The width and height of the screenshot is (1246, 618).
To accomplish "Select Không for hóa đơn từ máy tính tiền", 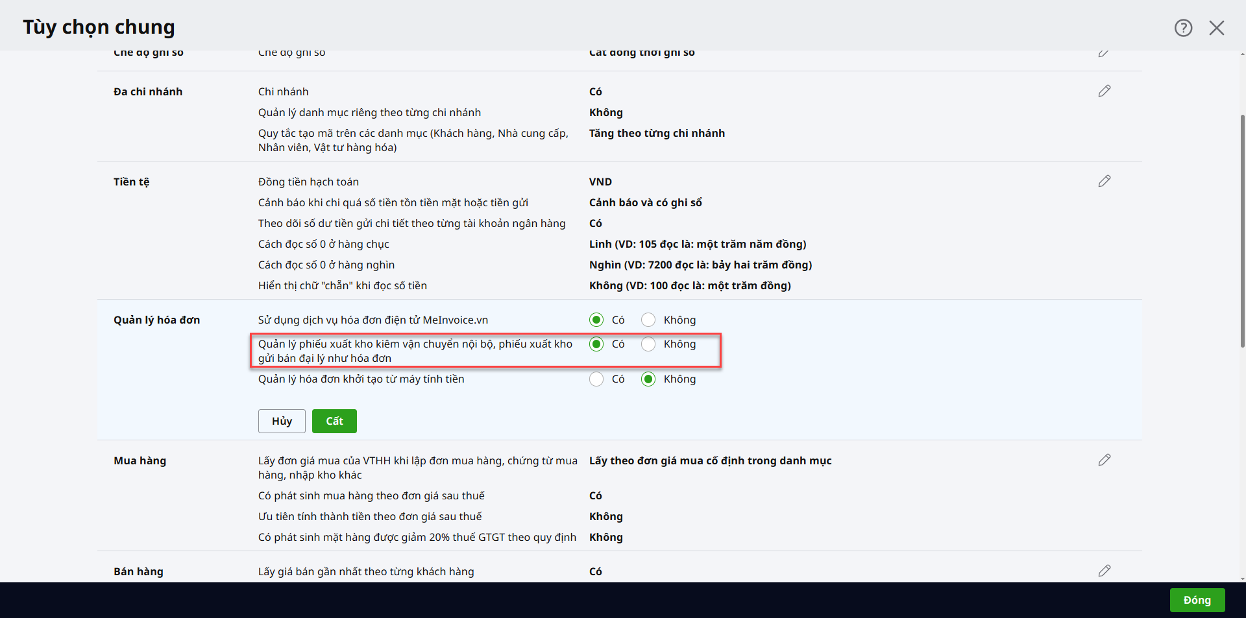I will [x=648, y=379].
